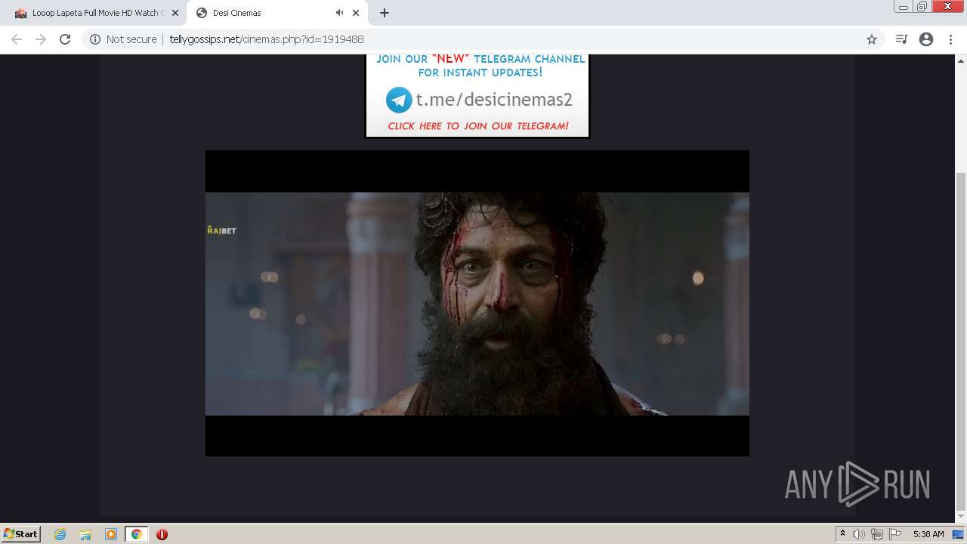Close the Looop Lapeta tab
The height and width of the screenshot is (544, 967).
175,13
